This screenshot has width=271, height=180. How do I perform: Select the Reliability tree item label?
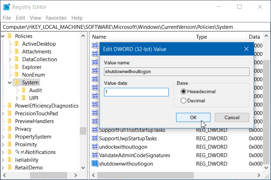coord(27,160)
